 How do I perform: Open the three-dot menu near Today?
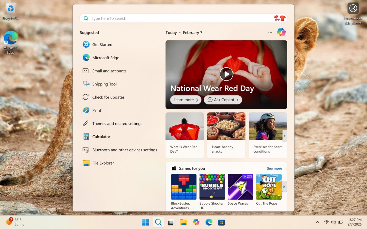pos(270,32)
